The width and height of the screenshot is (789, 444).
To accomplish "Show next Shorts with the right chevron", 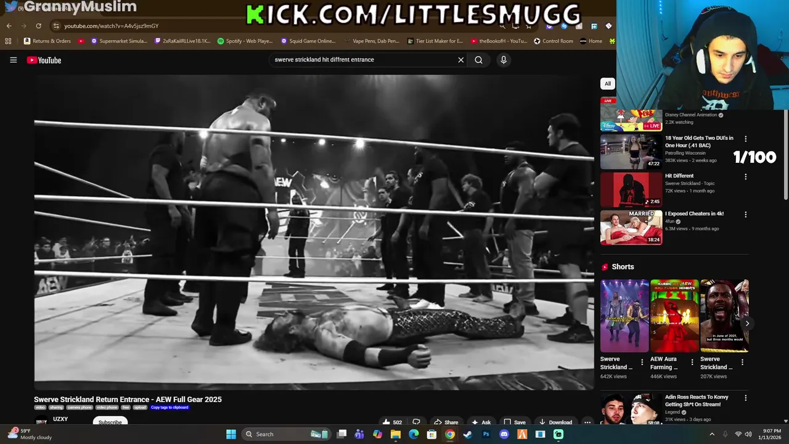I will click(747, 323).
